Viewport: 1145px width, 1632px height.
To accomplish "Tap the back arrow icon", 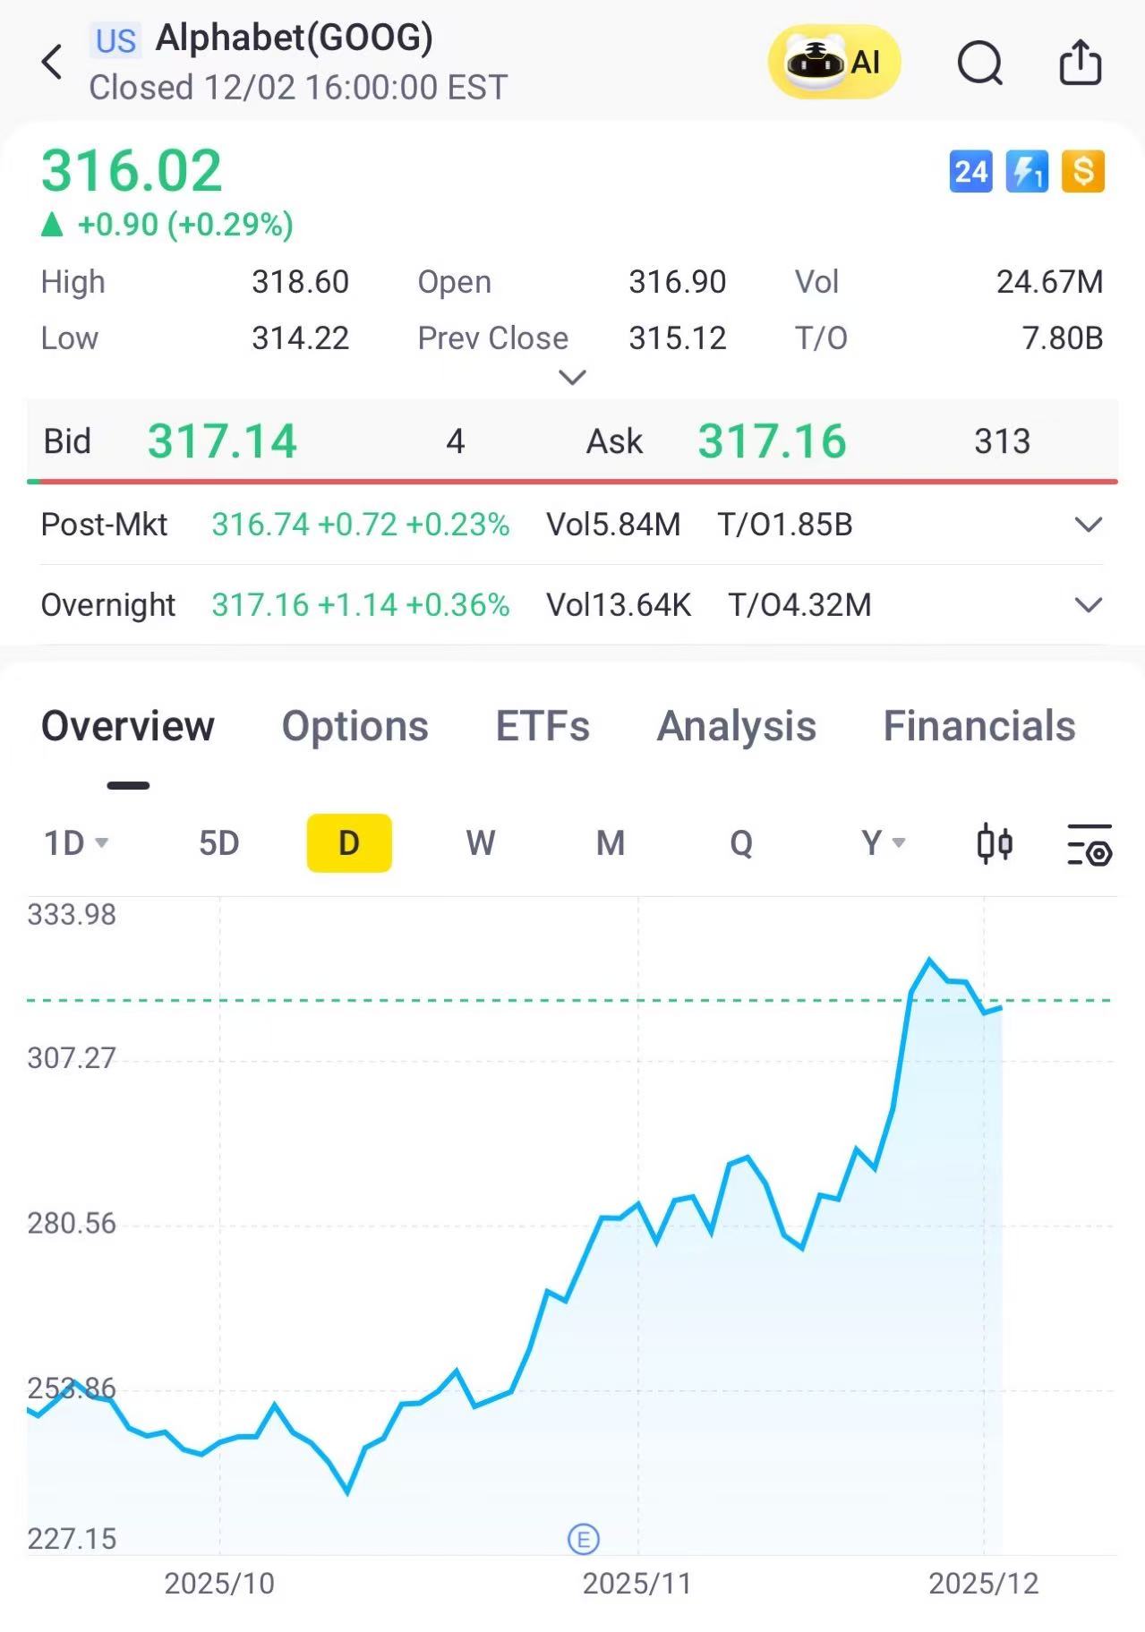I will pyautogui.click(x=53, y=63).
